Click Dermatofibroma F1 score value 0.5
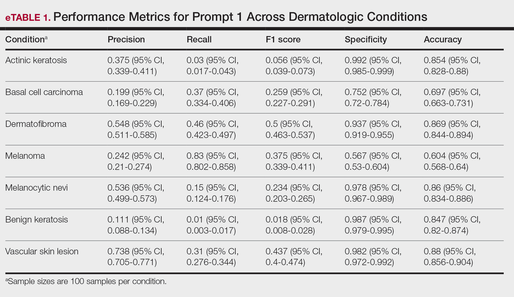This screenshot has width=514, height=297. tap(271, 124)
